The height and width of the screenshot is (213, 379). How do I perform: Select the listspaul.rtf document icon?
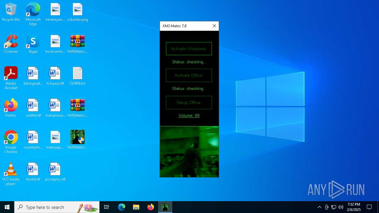pyautogui.click(x=55, y=76)
